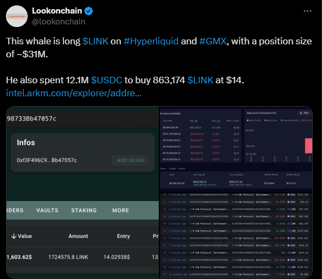This screenshot has height=279, width=322.
Task: Open the three-dot more options menu
Action: coord(307,11)
